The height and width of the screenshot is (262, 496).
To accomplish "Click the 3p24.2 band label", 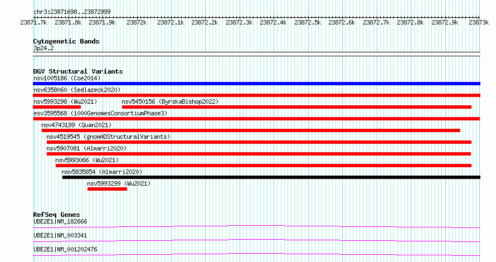I will click(x=43, y=48).
